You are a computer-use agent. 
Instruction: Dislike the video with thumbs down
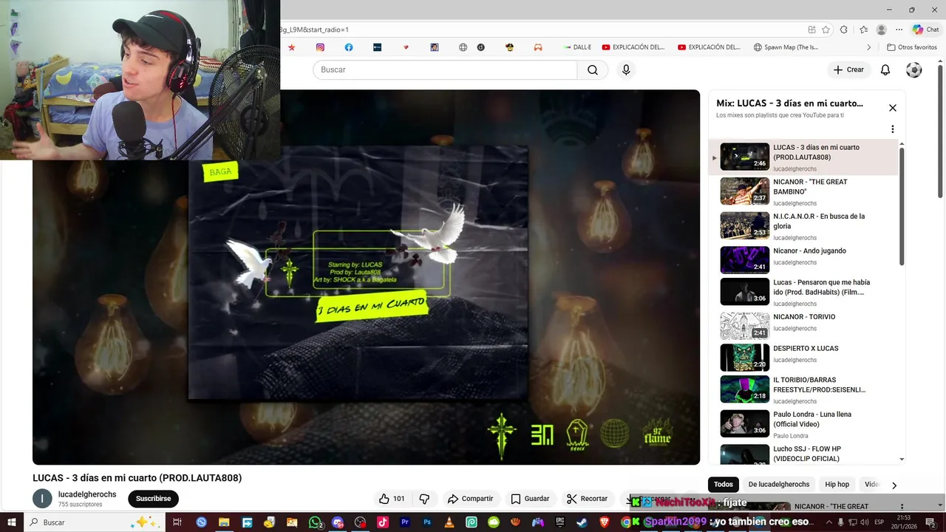pos(424,499)
